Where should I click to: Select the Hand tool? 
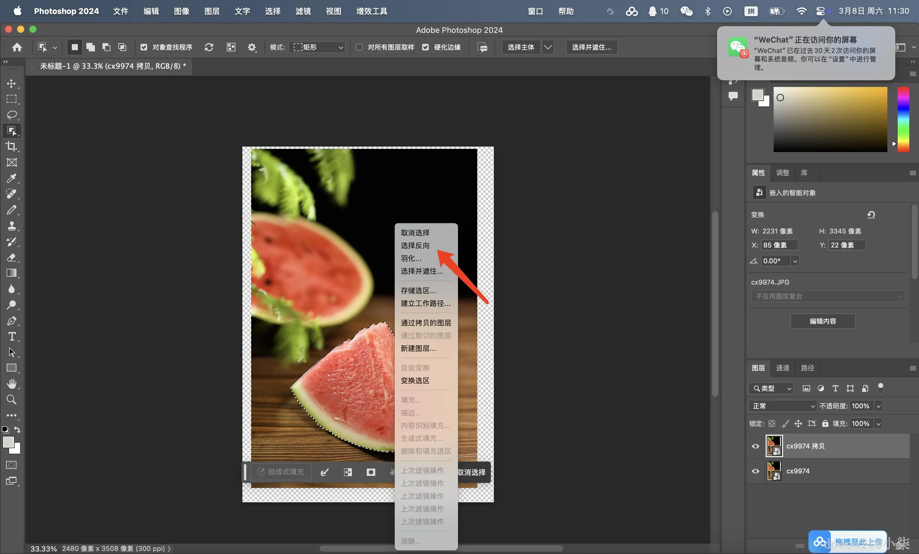tap(11, 384)
